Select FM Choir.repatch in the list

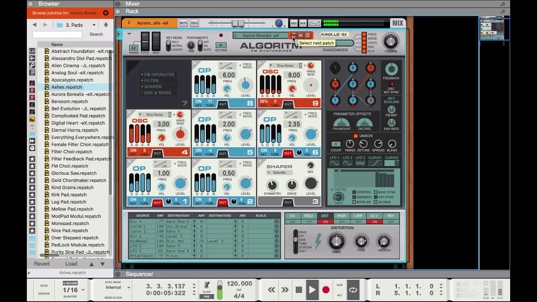[70, 166]
